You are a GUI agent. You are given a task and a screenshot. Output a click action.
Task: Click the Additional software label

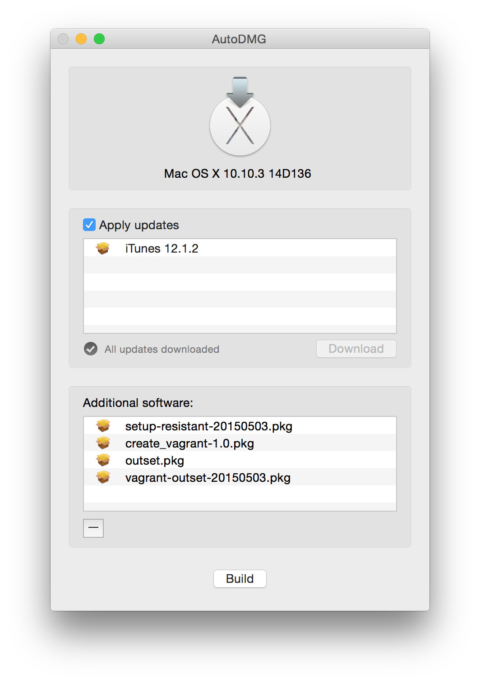pyautogui.click(x=138, y=403)
